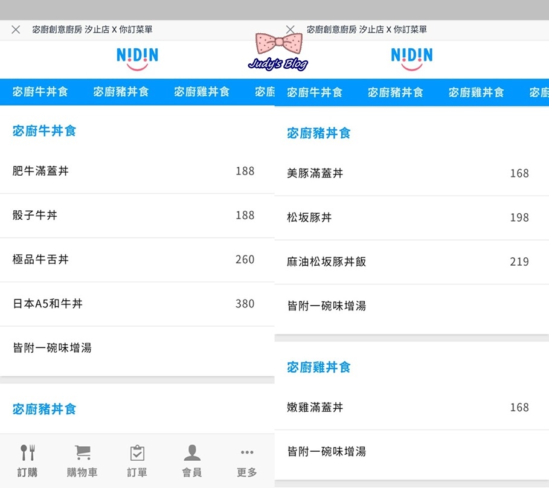Choose the 松坂豚丼 dish name
Image resolution: width=549 pixels, height=488 pixels.
tap(309, 217)
